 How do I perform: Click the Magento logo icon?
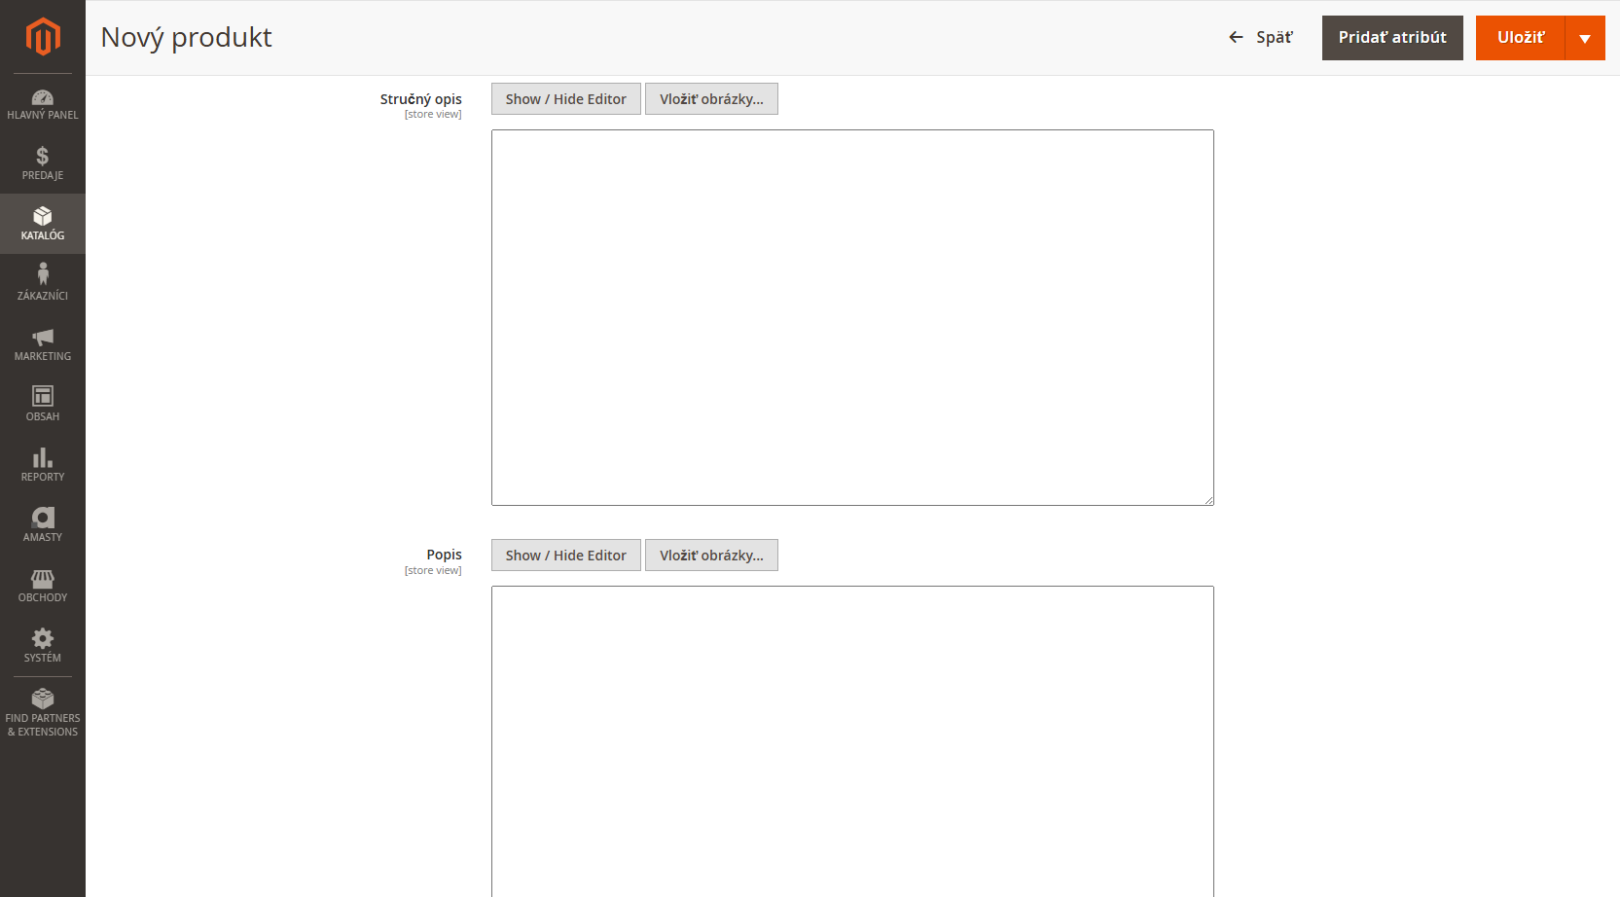pos(43,37)
